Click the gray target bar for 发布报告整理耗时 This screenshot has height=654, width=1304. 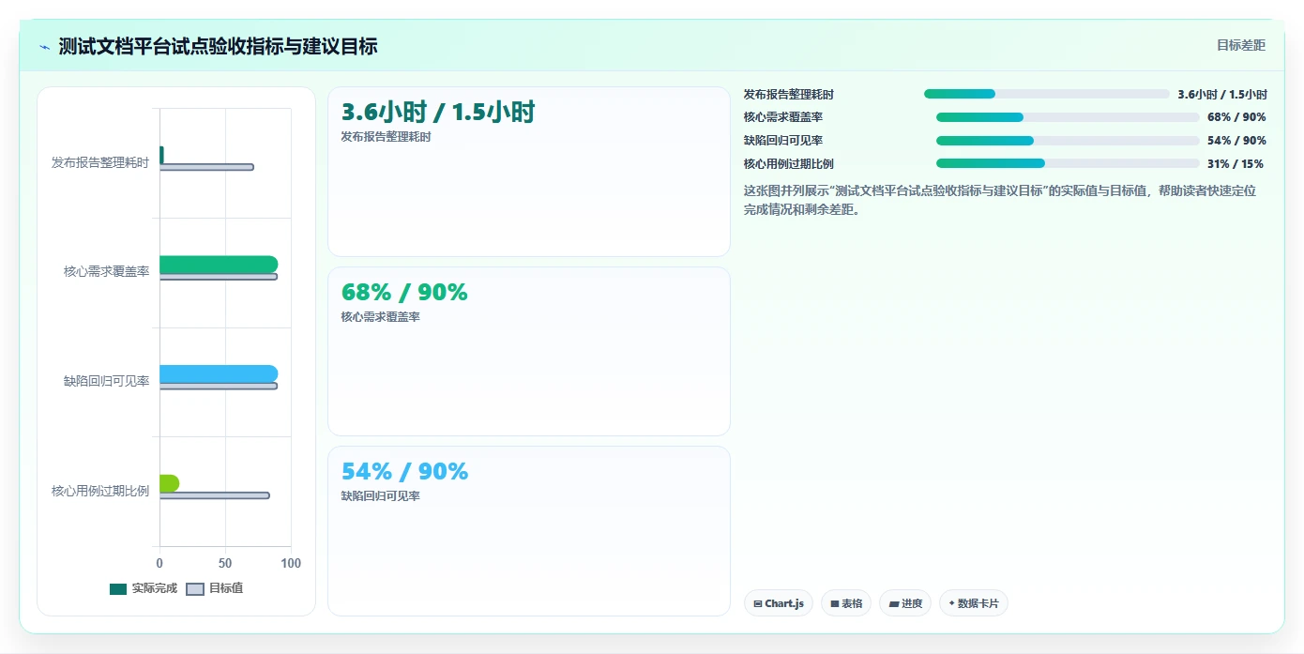(x=206, y=167)
